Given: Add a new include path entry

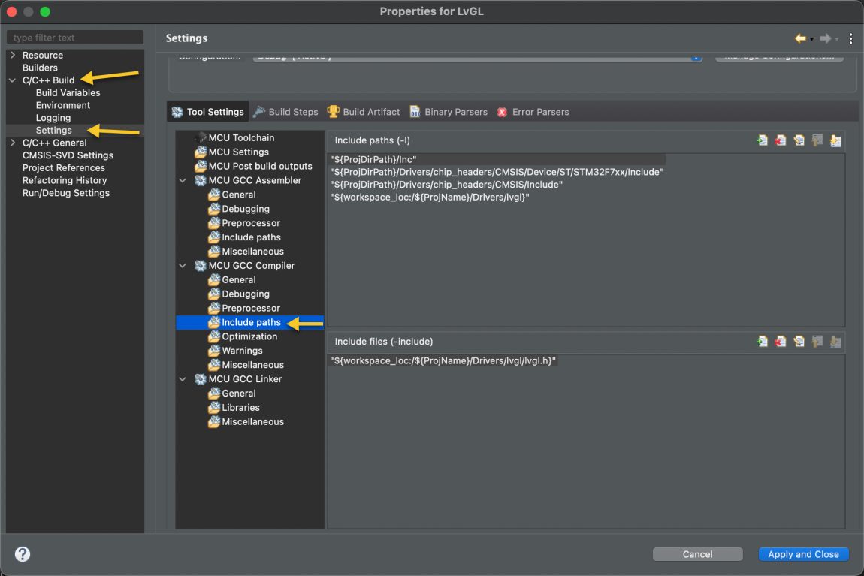Looking at the screenshot, I should (761, 140).
